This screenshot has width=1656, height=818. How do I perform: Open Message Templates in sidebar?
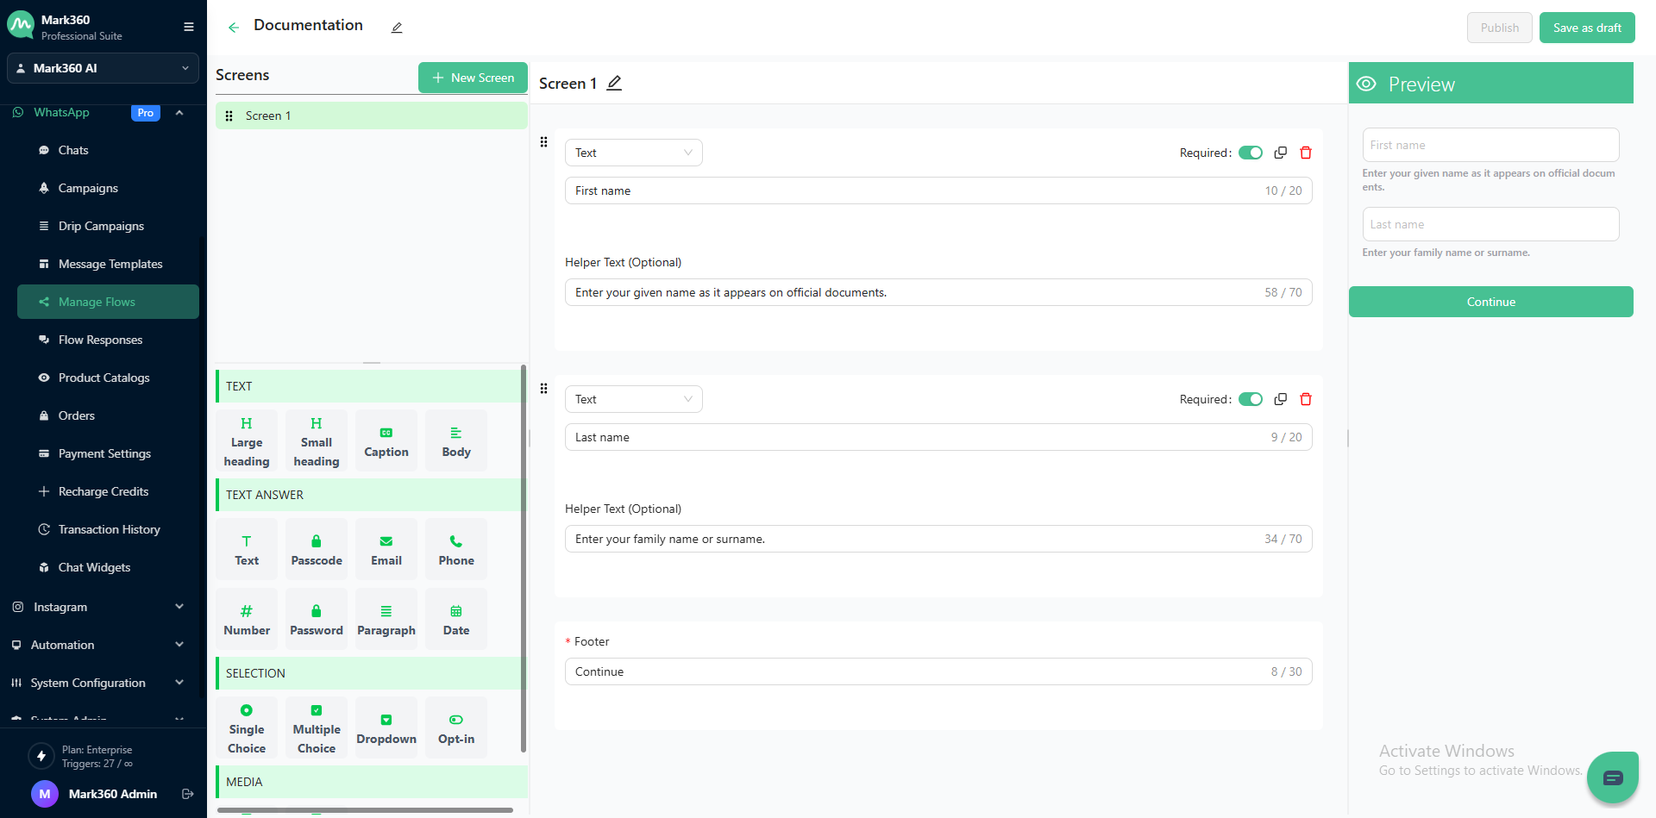(x=110, y=264)
